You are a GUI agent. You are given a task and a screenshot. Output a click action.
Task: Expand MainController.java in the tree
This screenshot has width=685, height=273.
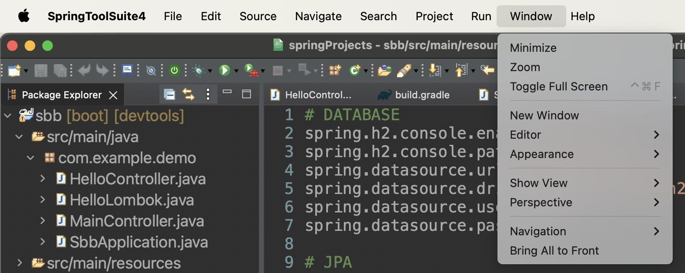[42, 221]
